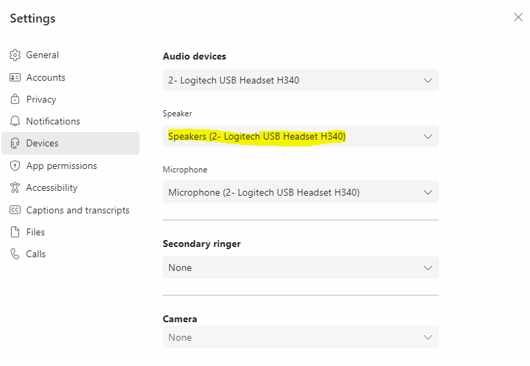Click the Camera heading
The width and height of the screenshot is (530, 366).
click(x=180, y=319)
